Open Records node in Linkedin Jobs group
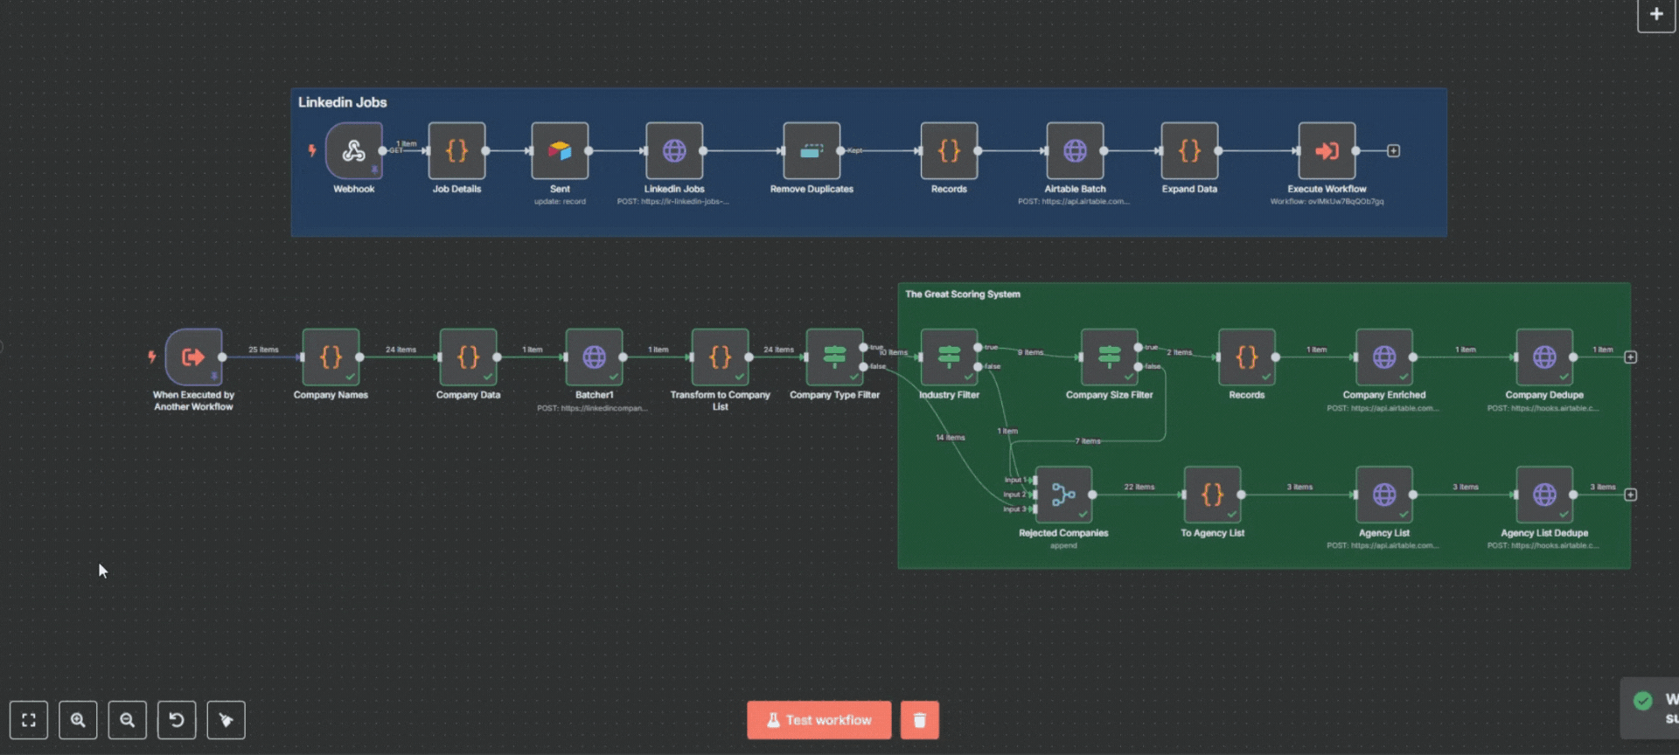The width and height of the screenshot is (1679, 755). 949,150
